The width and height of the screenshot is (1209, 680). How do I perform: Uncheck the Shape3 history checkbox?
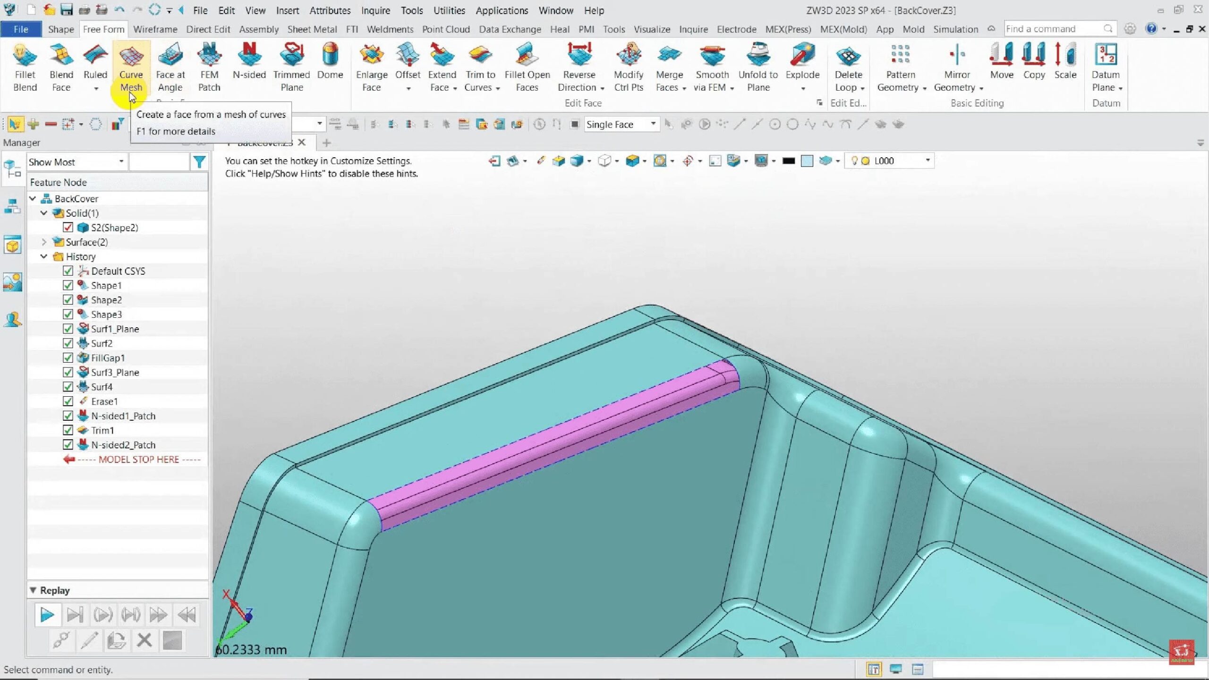pos(68,314)
